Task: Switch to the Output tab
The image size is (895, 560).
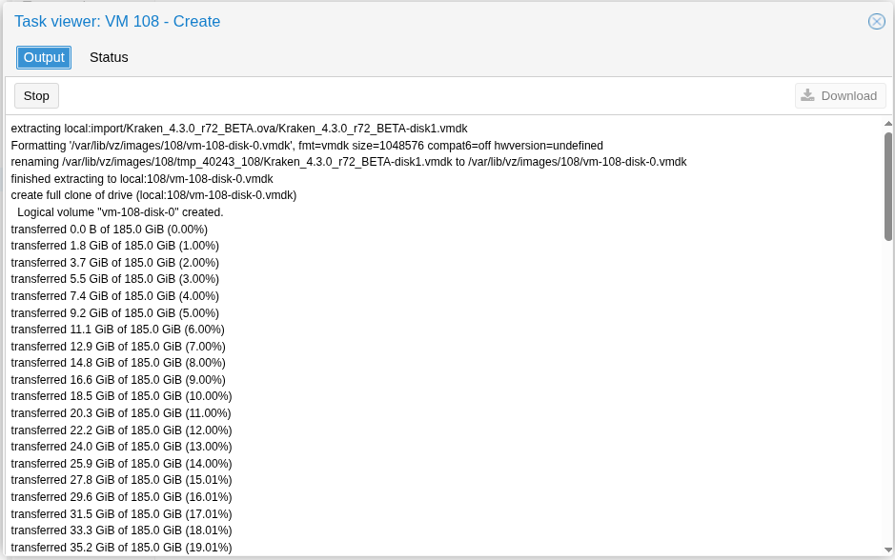Action: (44, 57)
